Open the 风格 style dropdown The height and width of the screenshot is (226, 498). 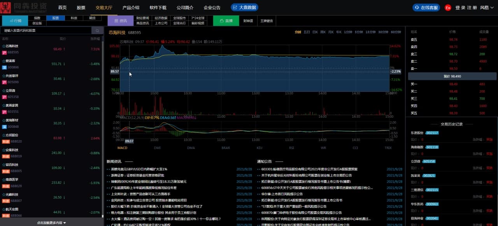[486, 7]
